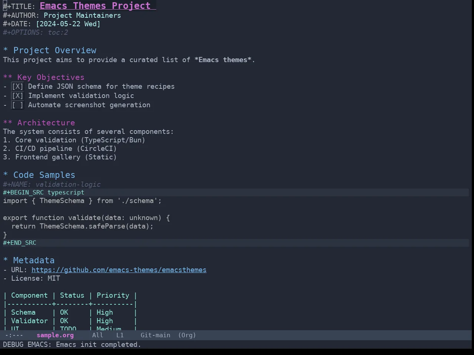Click the L1 line number indicator
The height and width of the screenshot is (355, 474).
(x=120, y=335)
